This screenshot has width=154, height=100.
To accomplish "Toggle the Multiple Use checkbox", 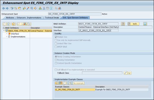I will pos(56,37).
